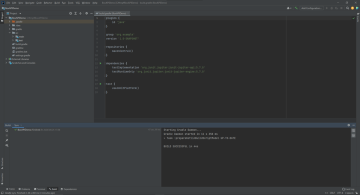
Task: Click 'BUILD SUCCESSFUL in 44s' output line
Action: pos(181,146)
